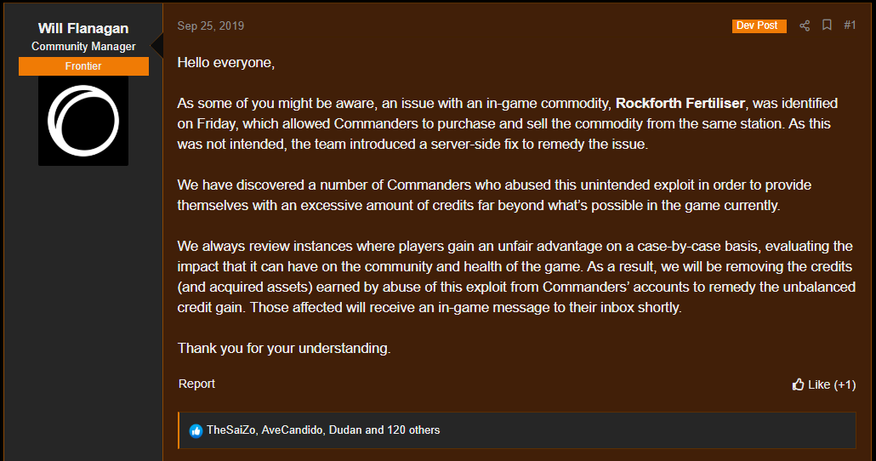
Task: Click the blue reaction thumbs-up icon
Action: (196, 431)
